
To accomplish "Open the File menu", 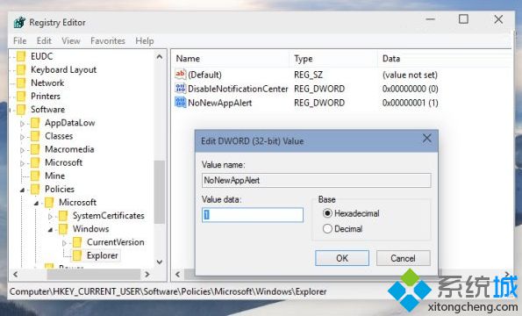I will 19,41.
